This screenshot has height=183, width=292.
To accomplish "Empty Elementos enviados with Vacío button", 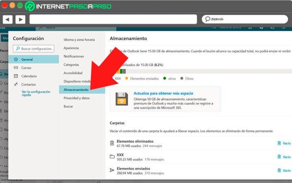I will pos(284,170).
